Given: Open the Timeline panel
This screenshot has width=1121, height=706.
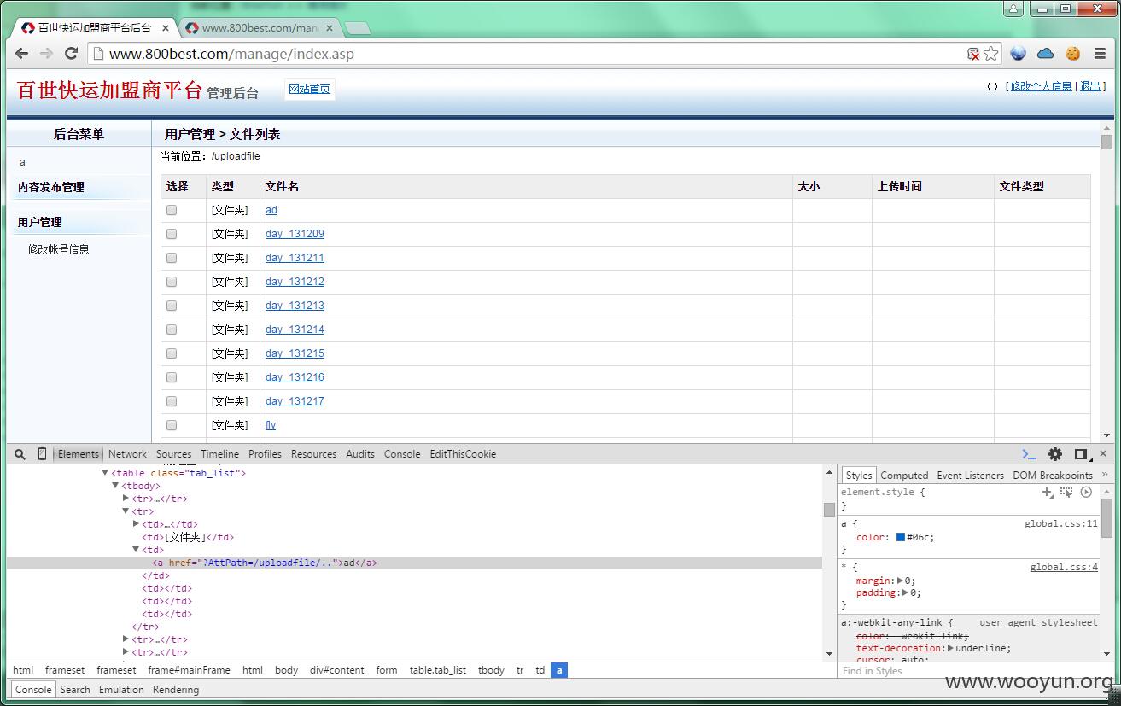Looking at the screenshot, I should (219, 454).
